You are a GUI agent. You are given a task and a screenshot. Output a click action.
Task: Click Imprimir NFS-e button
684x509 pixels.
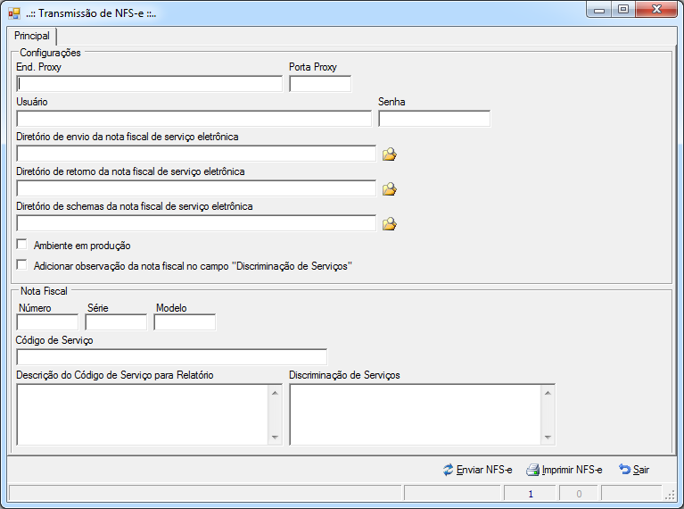[564, 470]
